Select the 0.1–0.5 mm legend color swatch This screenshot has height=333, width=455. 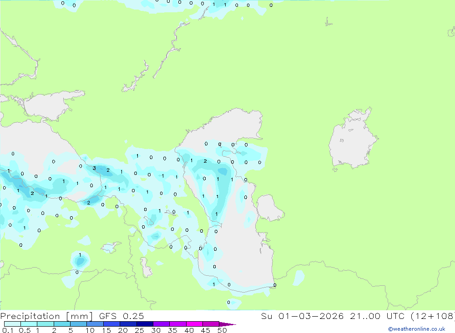click(x=12, y=324)
